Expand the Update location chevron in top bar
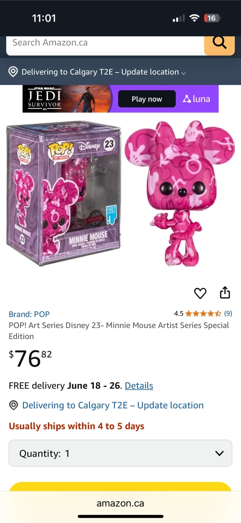The height and width of the screenshot is (523, 241). click(x=183, y=73)
